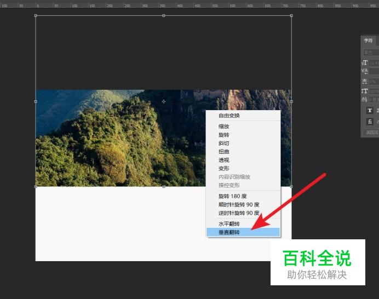The image size is (379, 299).
Task: Click the bottom-center transform handle
Action: tap(164, 186)
